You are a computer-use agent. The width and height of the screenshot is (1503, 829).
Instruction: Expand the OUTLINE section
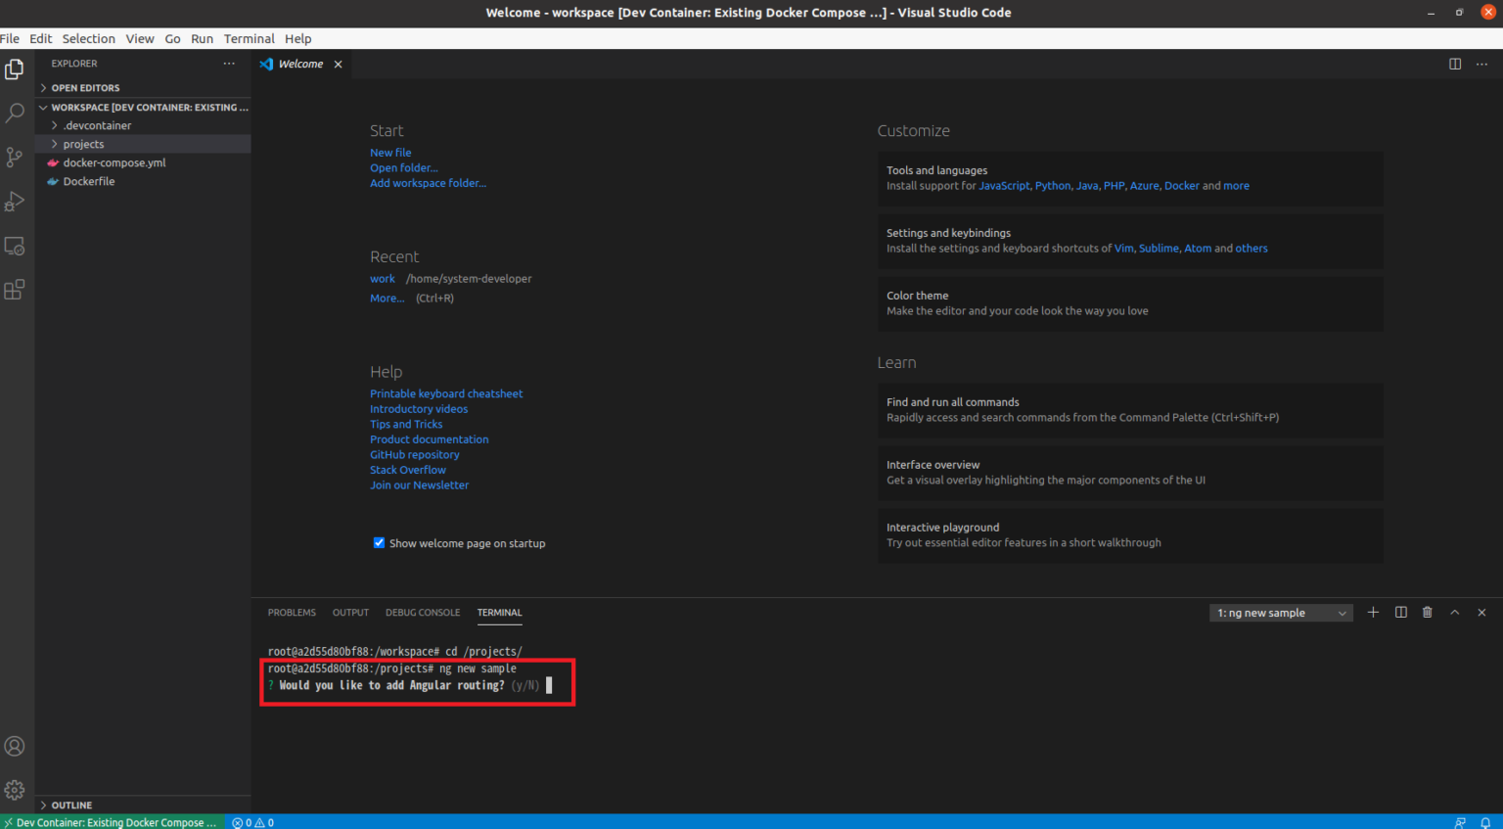pos(71,806)
